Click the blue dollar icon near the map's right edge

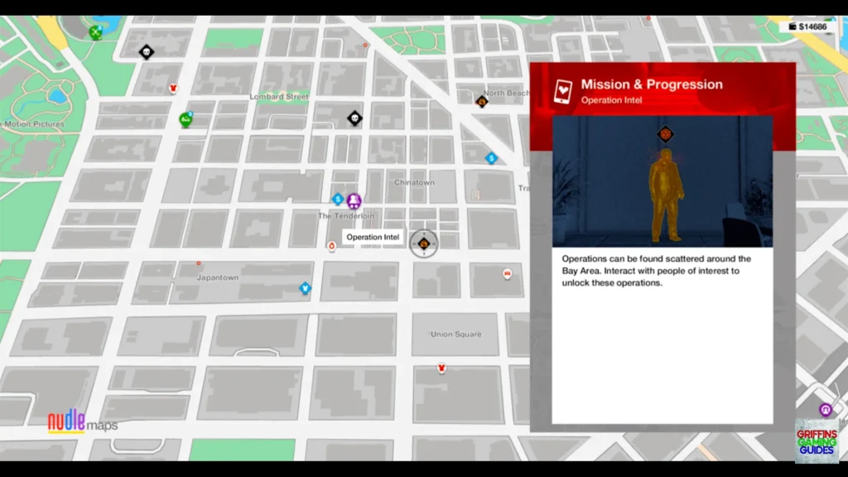pyautogui.click(x=490, y=158)
